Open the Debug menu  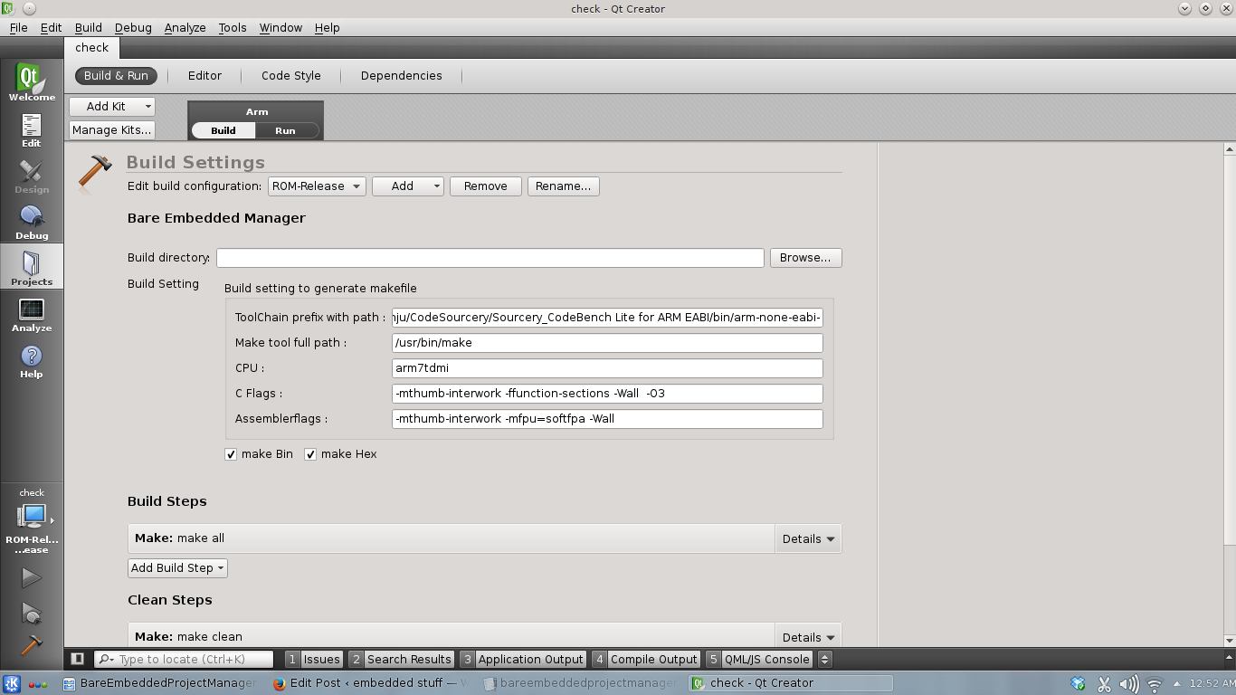(x=133, y=27)
